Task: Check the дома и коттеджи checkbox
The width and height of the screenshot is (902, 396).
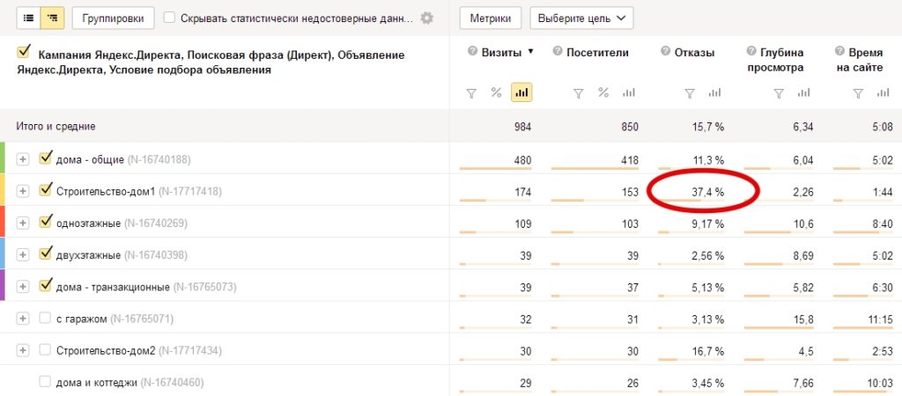Action: point(45,381)
